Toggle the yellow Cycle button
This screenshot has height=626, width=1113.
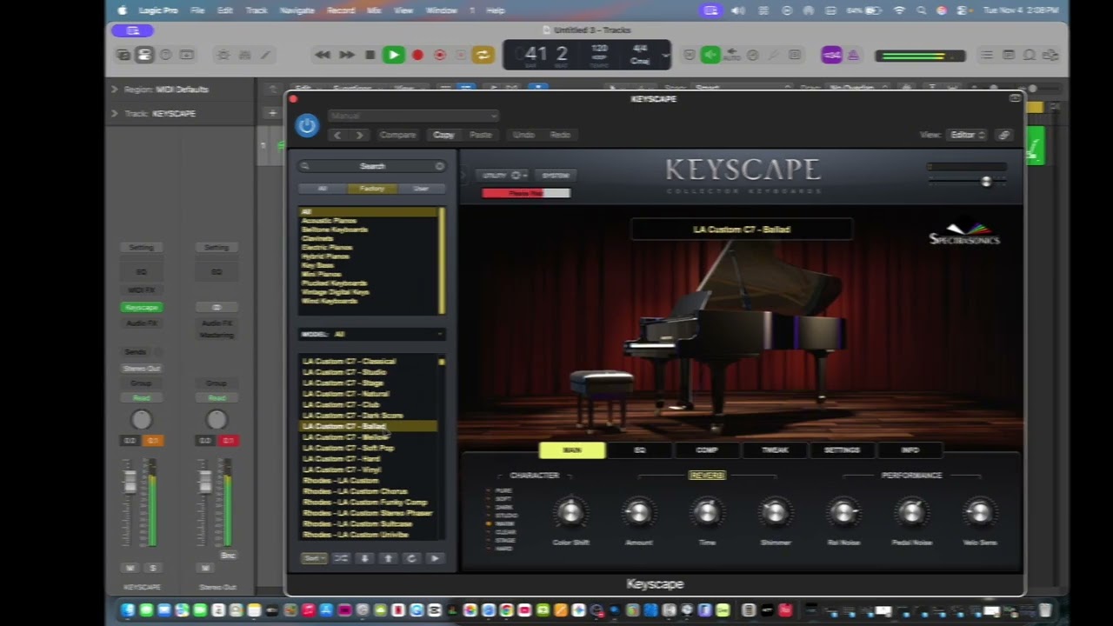tap(481, 55)
